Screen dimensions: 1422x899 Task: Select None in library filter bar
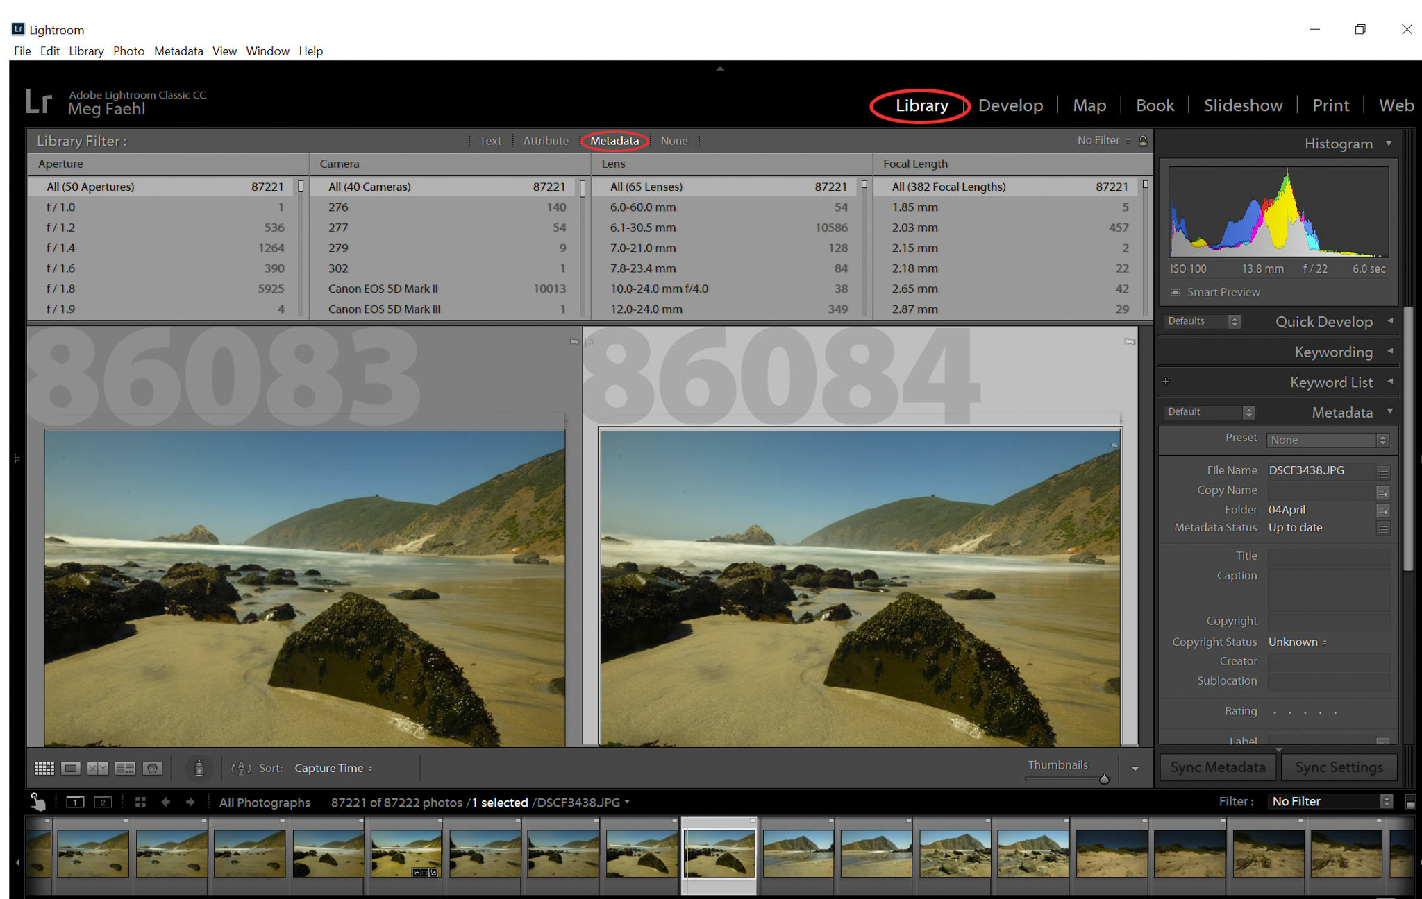(x=674, y=141)
